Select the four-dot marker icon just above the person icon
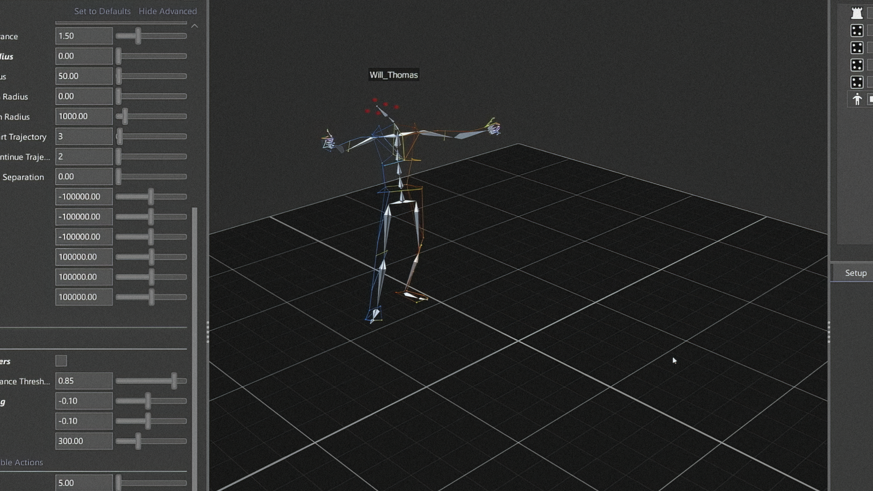The image size is (873, 491). coord(857,82)
